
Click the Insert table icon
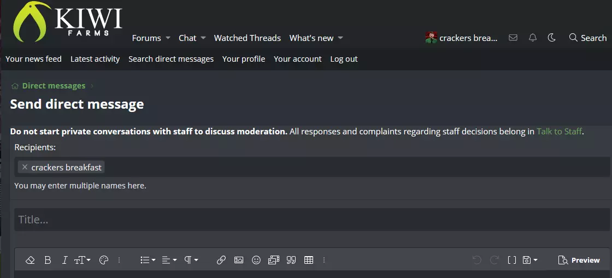[x=309, y=260]
